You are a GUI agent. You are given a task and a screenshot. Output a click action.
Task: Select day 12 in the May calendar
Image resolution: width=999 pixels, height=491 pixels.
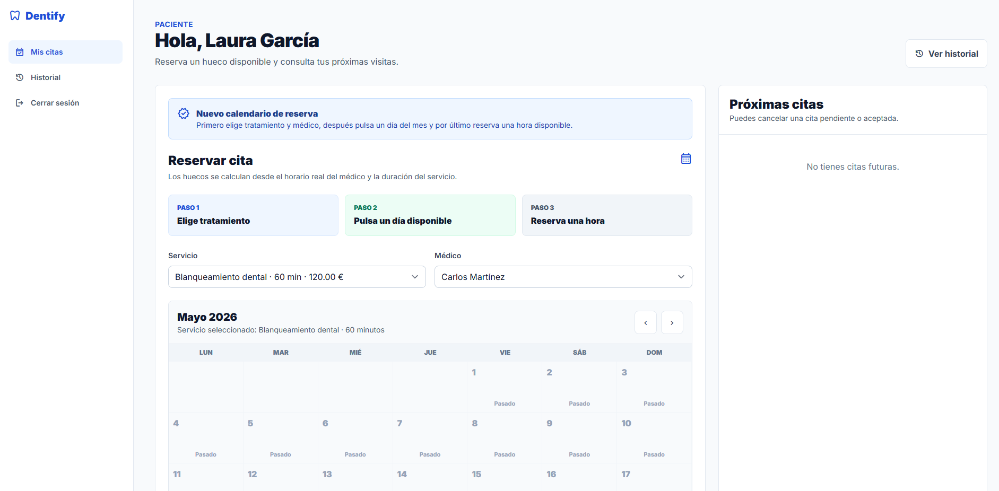click(281, 477)
